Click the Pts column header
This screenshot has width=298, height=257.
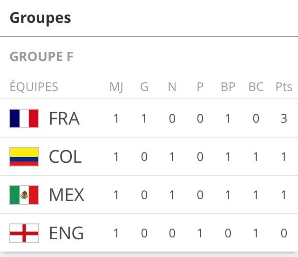coord(284,87)
